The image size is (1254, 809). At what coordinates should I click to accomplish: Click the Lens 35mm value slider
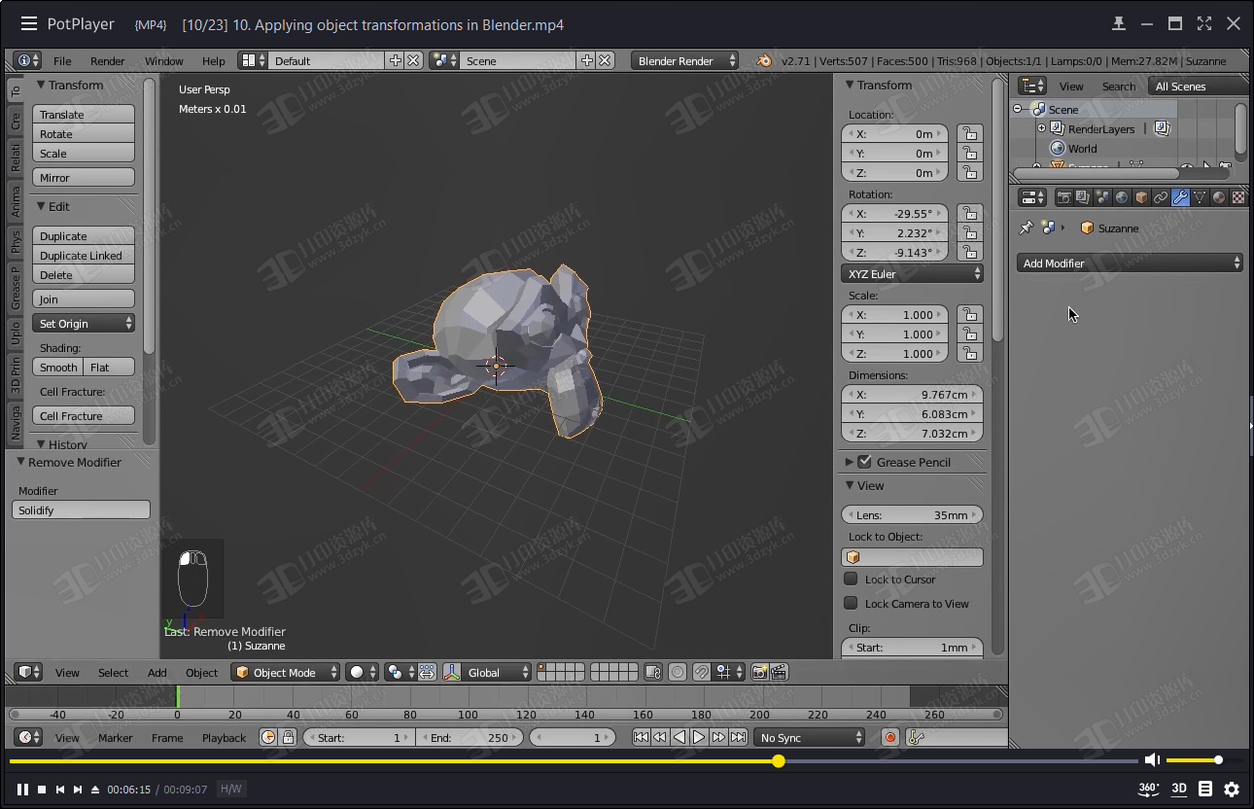pyautogui.click(x=912, y=514)
